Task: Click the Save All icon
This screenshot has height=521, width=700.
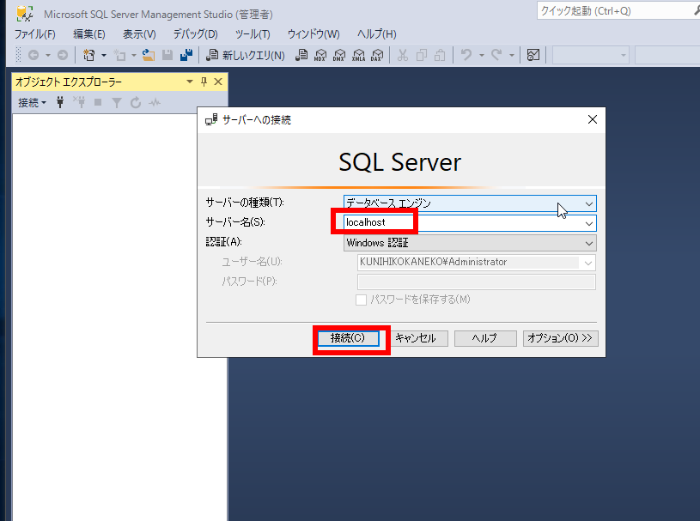Action: coord(186,55)
